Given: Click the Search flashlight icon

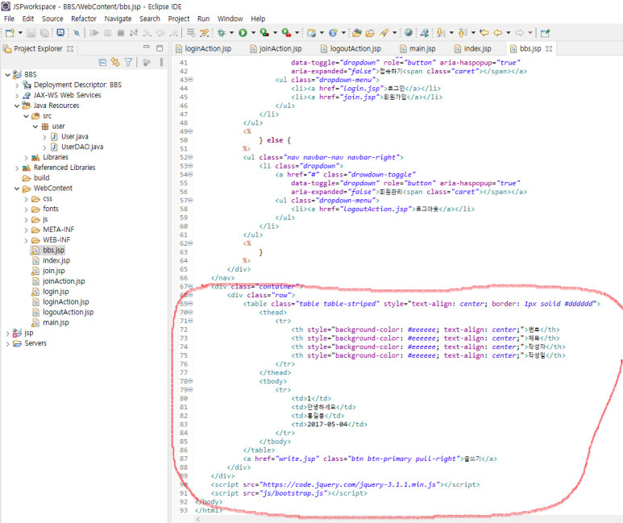Looking at the screenshot, I should [384, 33].
